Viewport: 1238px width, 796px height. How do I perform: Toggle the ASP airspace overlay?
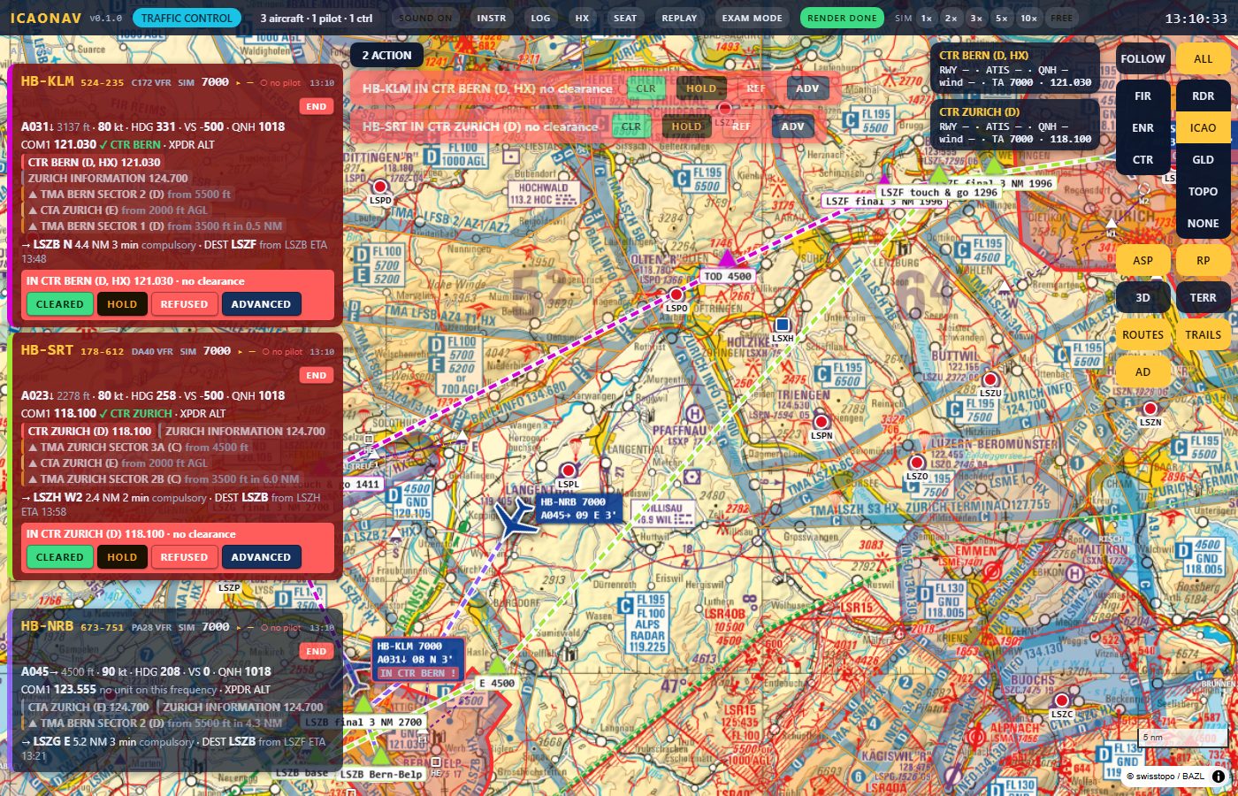point(1142,261)
